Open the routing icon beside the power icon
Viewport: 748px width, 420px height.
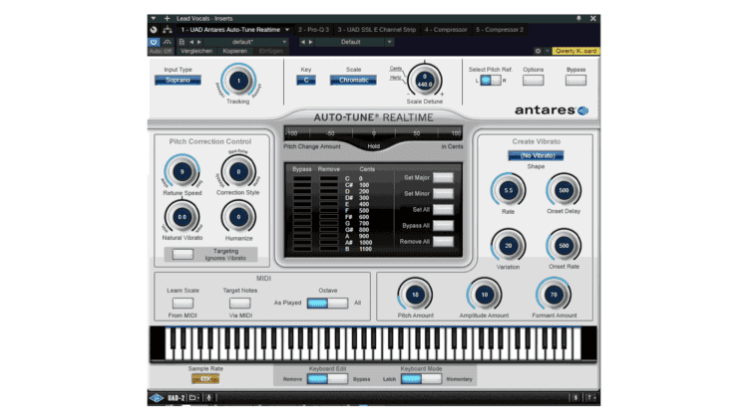tap(168, 30)
